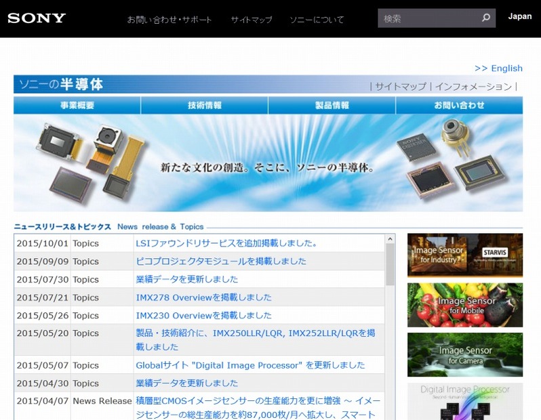Click the date 2015/05/07

[x=43, y=365]
